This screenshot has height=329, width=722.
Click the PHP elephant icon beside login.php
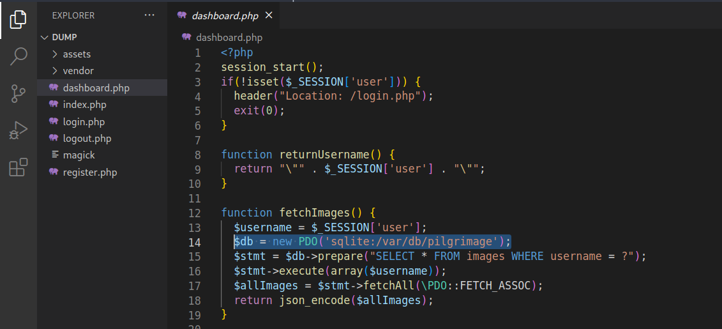pyautogui.click(x=54, y=121)
